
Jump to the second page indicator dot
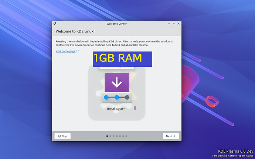coord(110,136)
